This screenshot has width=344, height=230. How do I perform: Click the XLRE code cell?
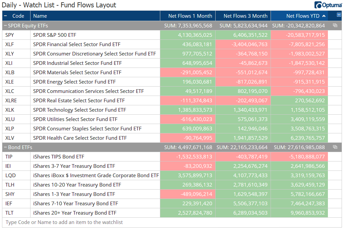16,101
